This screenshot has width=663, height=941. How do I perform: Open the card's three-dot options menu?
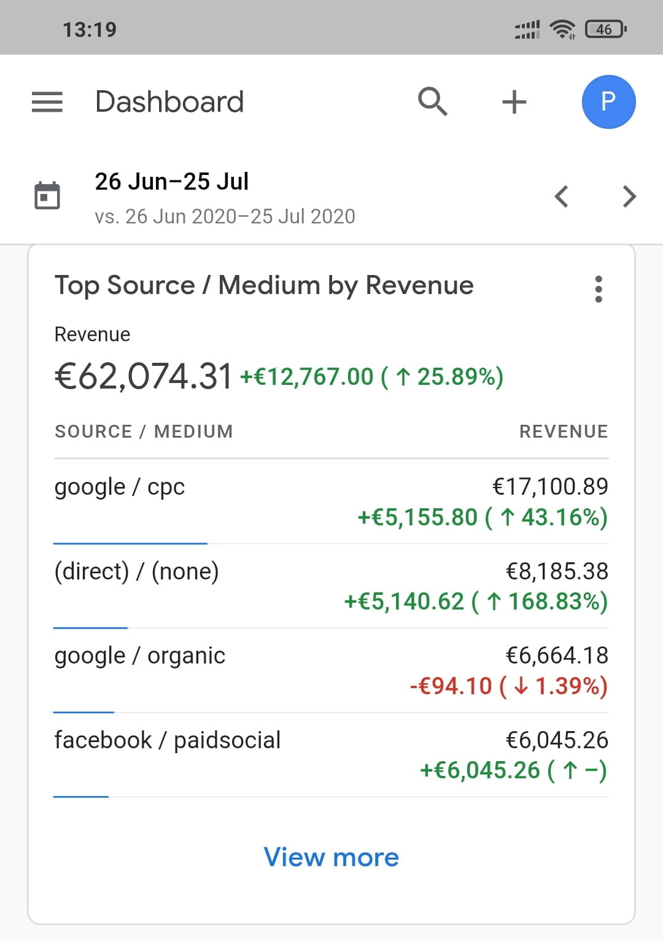tap(599, 288)
